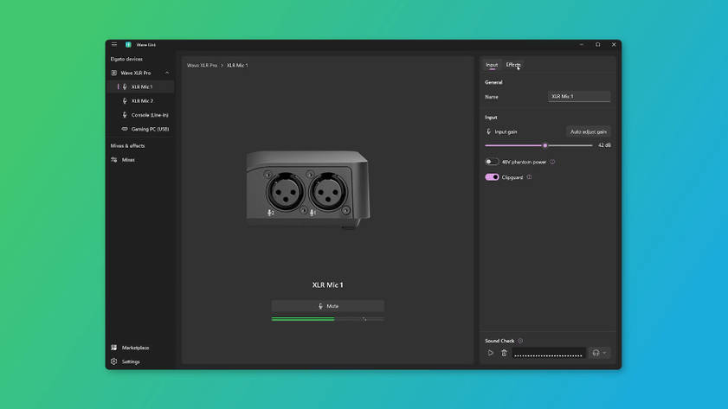Open the hamburger menu icon

point(114,44)
